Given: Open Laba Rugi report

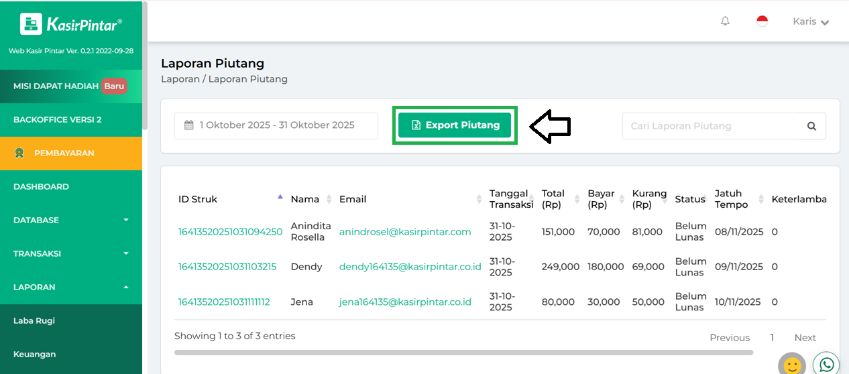Looking at the screenshot, I should (x=34, y=320).
